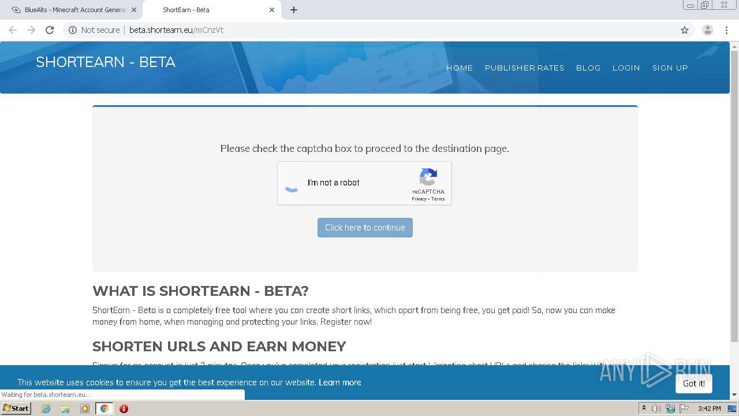The image size is (739, 416).
Task: Minimize the Chrome window
Action: [691, 5]
